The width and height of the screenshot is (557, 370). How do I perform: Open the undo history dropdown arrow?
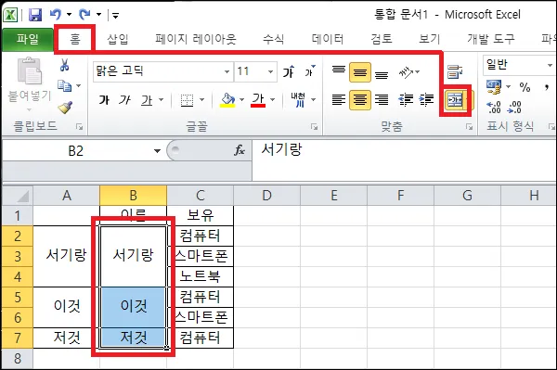click(70, 15)
